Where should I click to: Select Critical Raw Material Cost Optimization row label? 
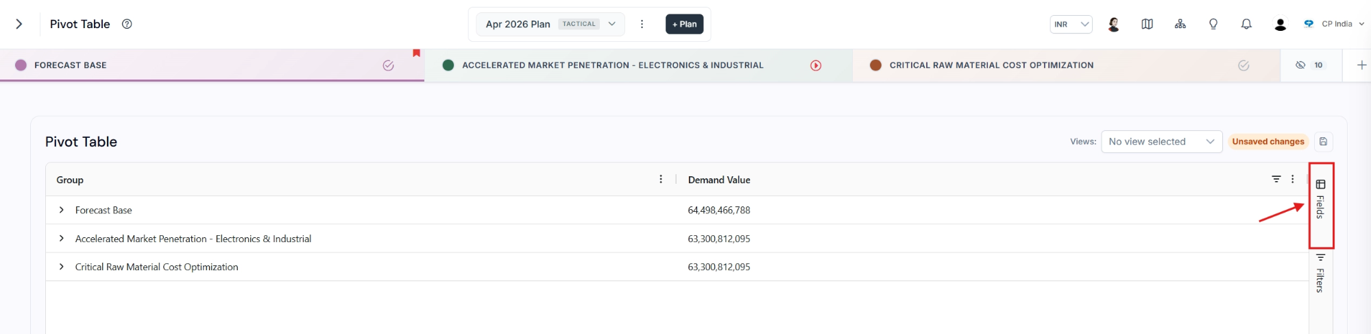point(157,267)
